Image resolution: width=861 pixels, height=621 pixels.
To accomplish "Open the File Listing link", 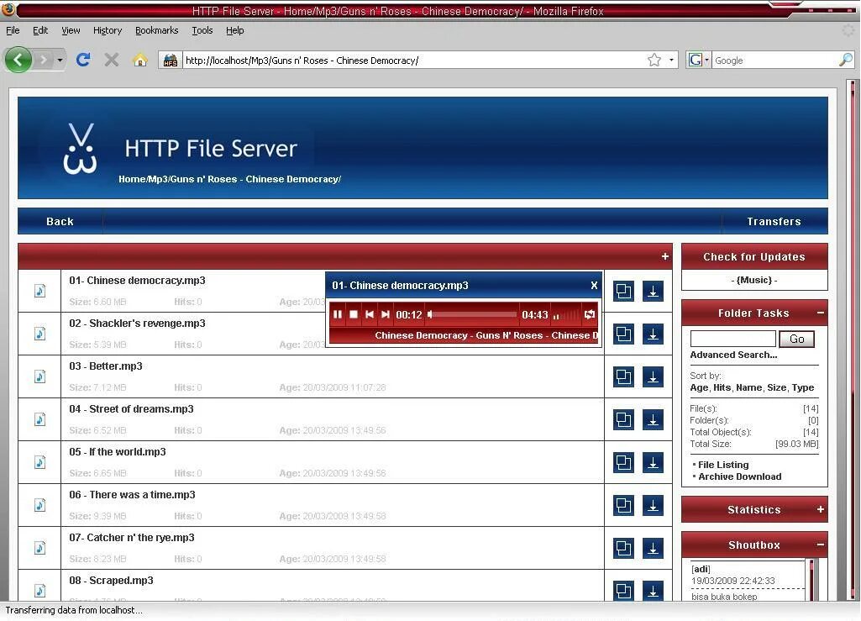I will pos(723,465).
